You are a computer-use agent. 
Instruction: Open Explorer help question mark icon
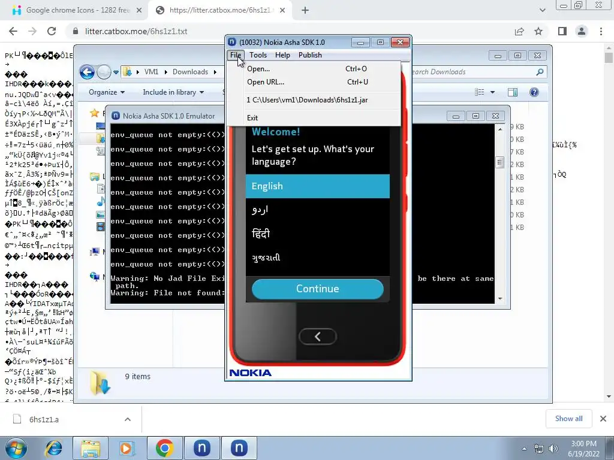pyautogui.click(x=534, y=92)
